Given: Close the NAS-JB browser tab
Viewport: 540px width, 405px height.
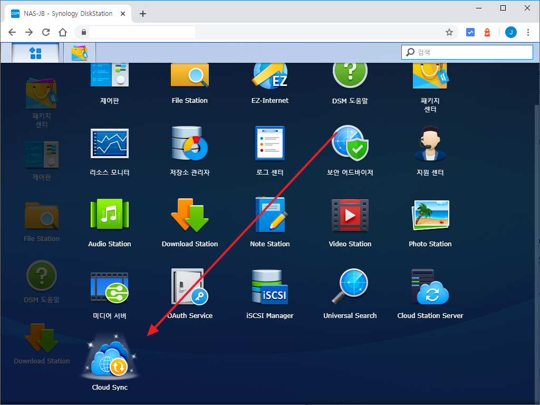Looking at the screenshot, I should pyautogui.click(x=122, y=14).
